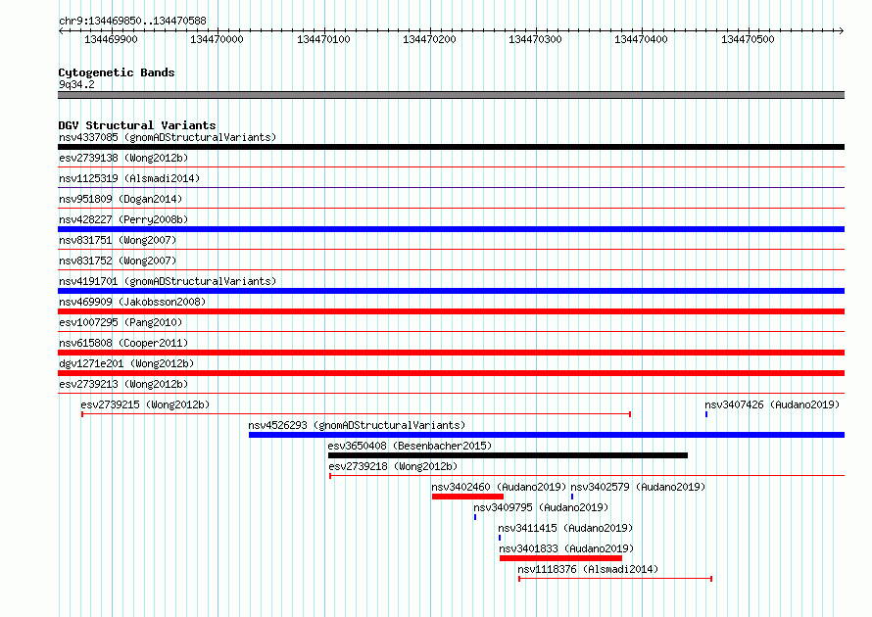Click the small blue marker under nsv3402579
872x617 pixels.
pos(571,497)
